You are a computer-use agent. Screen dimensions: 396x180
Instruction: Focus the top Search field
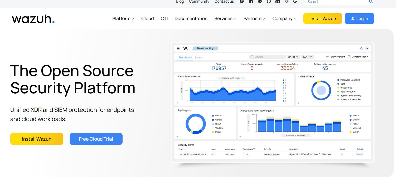coord(339,2)
